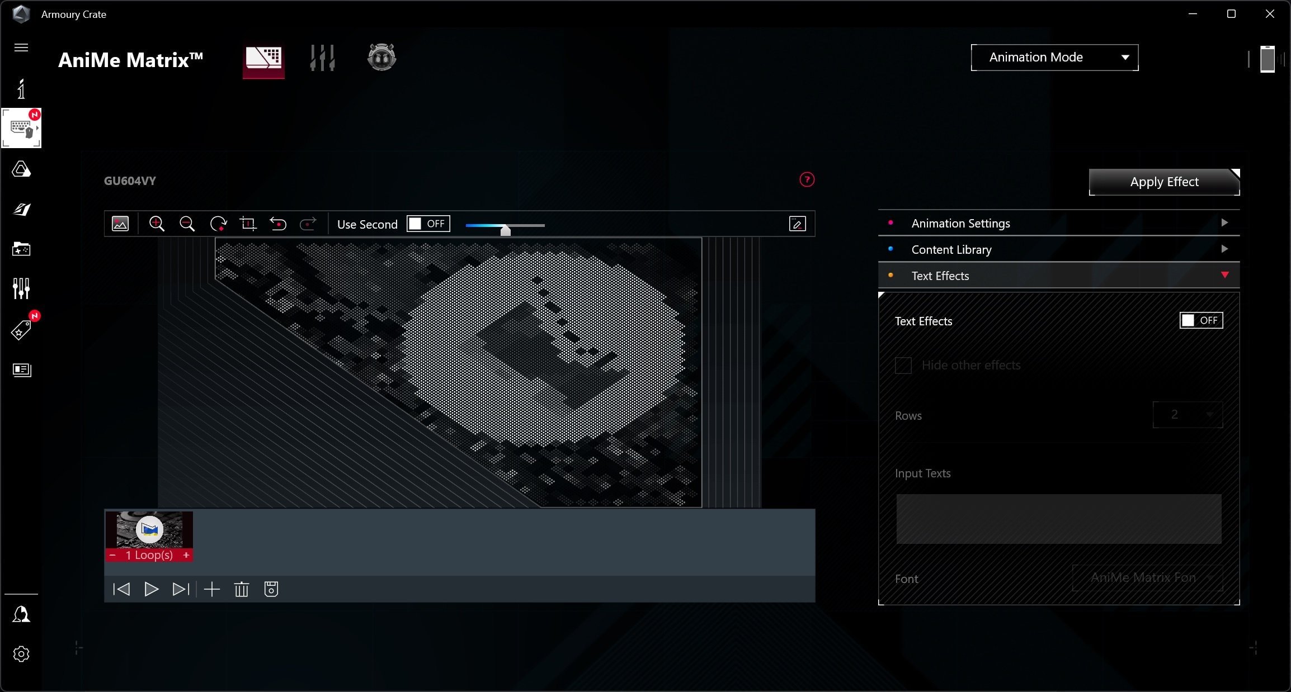This screenshot has width=1291, height=692.
Task: Open the hamburger navigation menu
Action: click(x=21, y=48)
